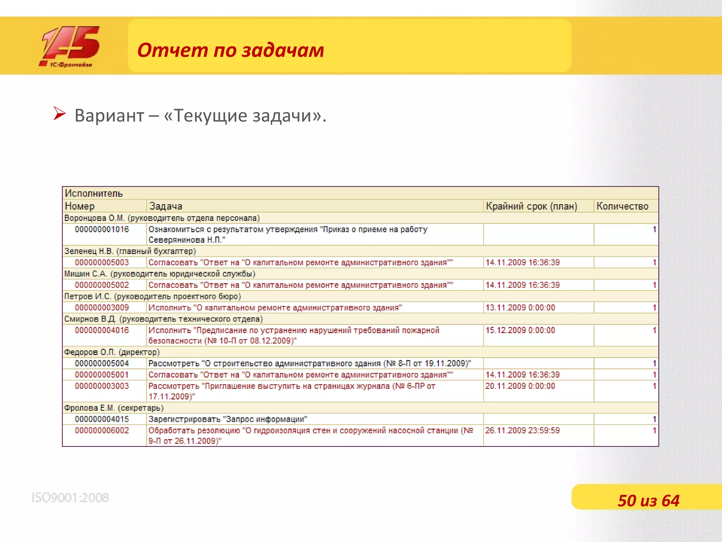Click the deadline 13.11.2009 0:00:00
The width and height of the screenshot is (722, 542).
click(520, 308)
